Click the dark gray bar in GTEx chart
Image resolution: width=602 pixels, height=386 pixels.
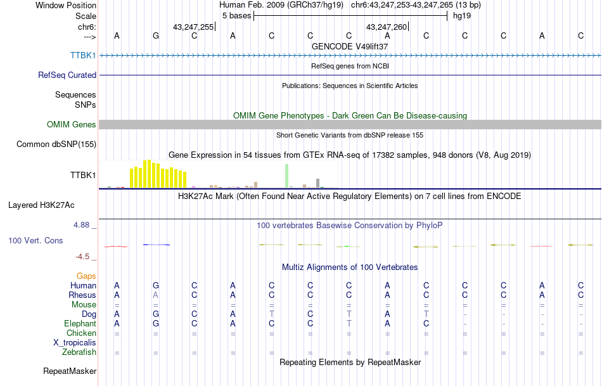[x=318, y=183]
